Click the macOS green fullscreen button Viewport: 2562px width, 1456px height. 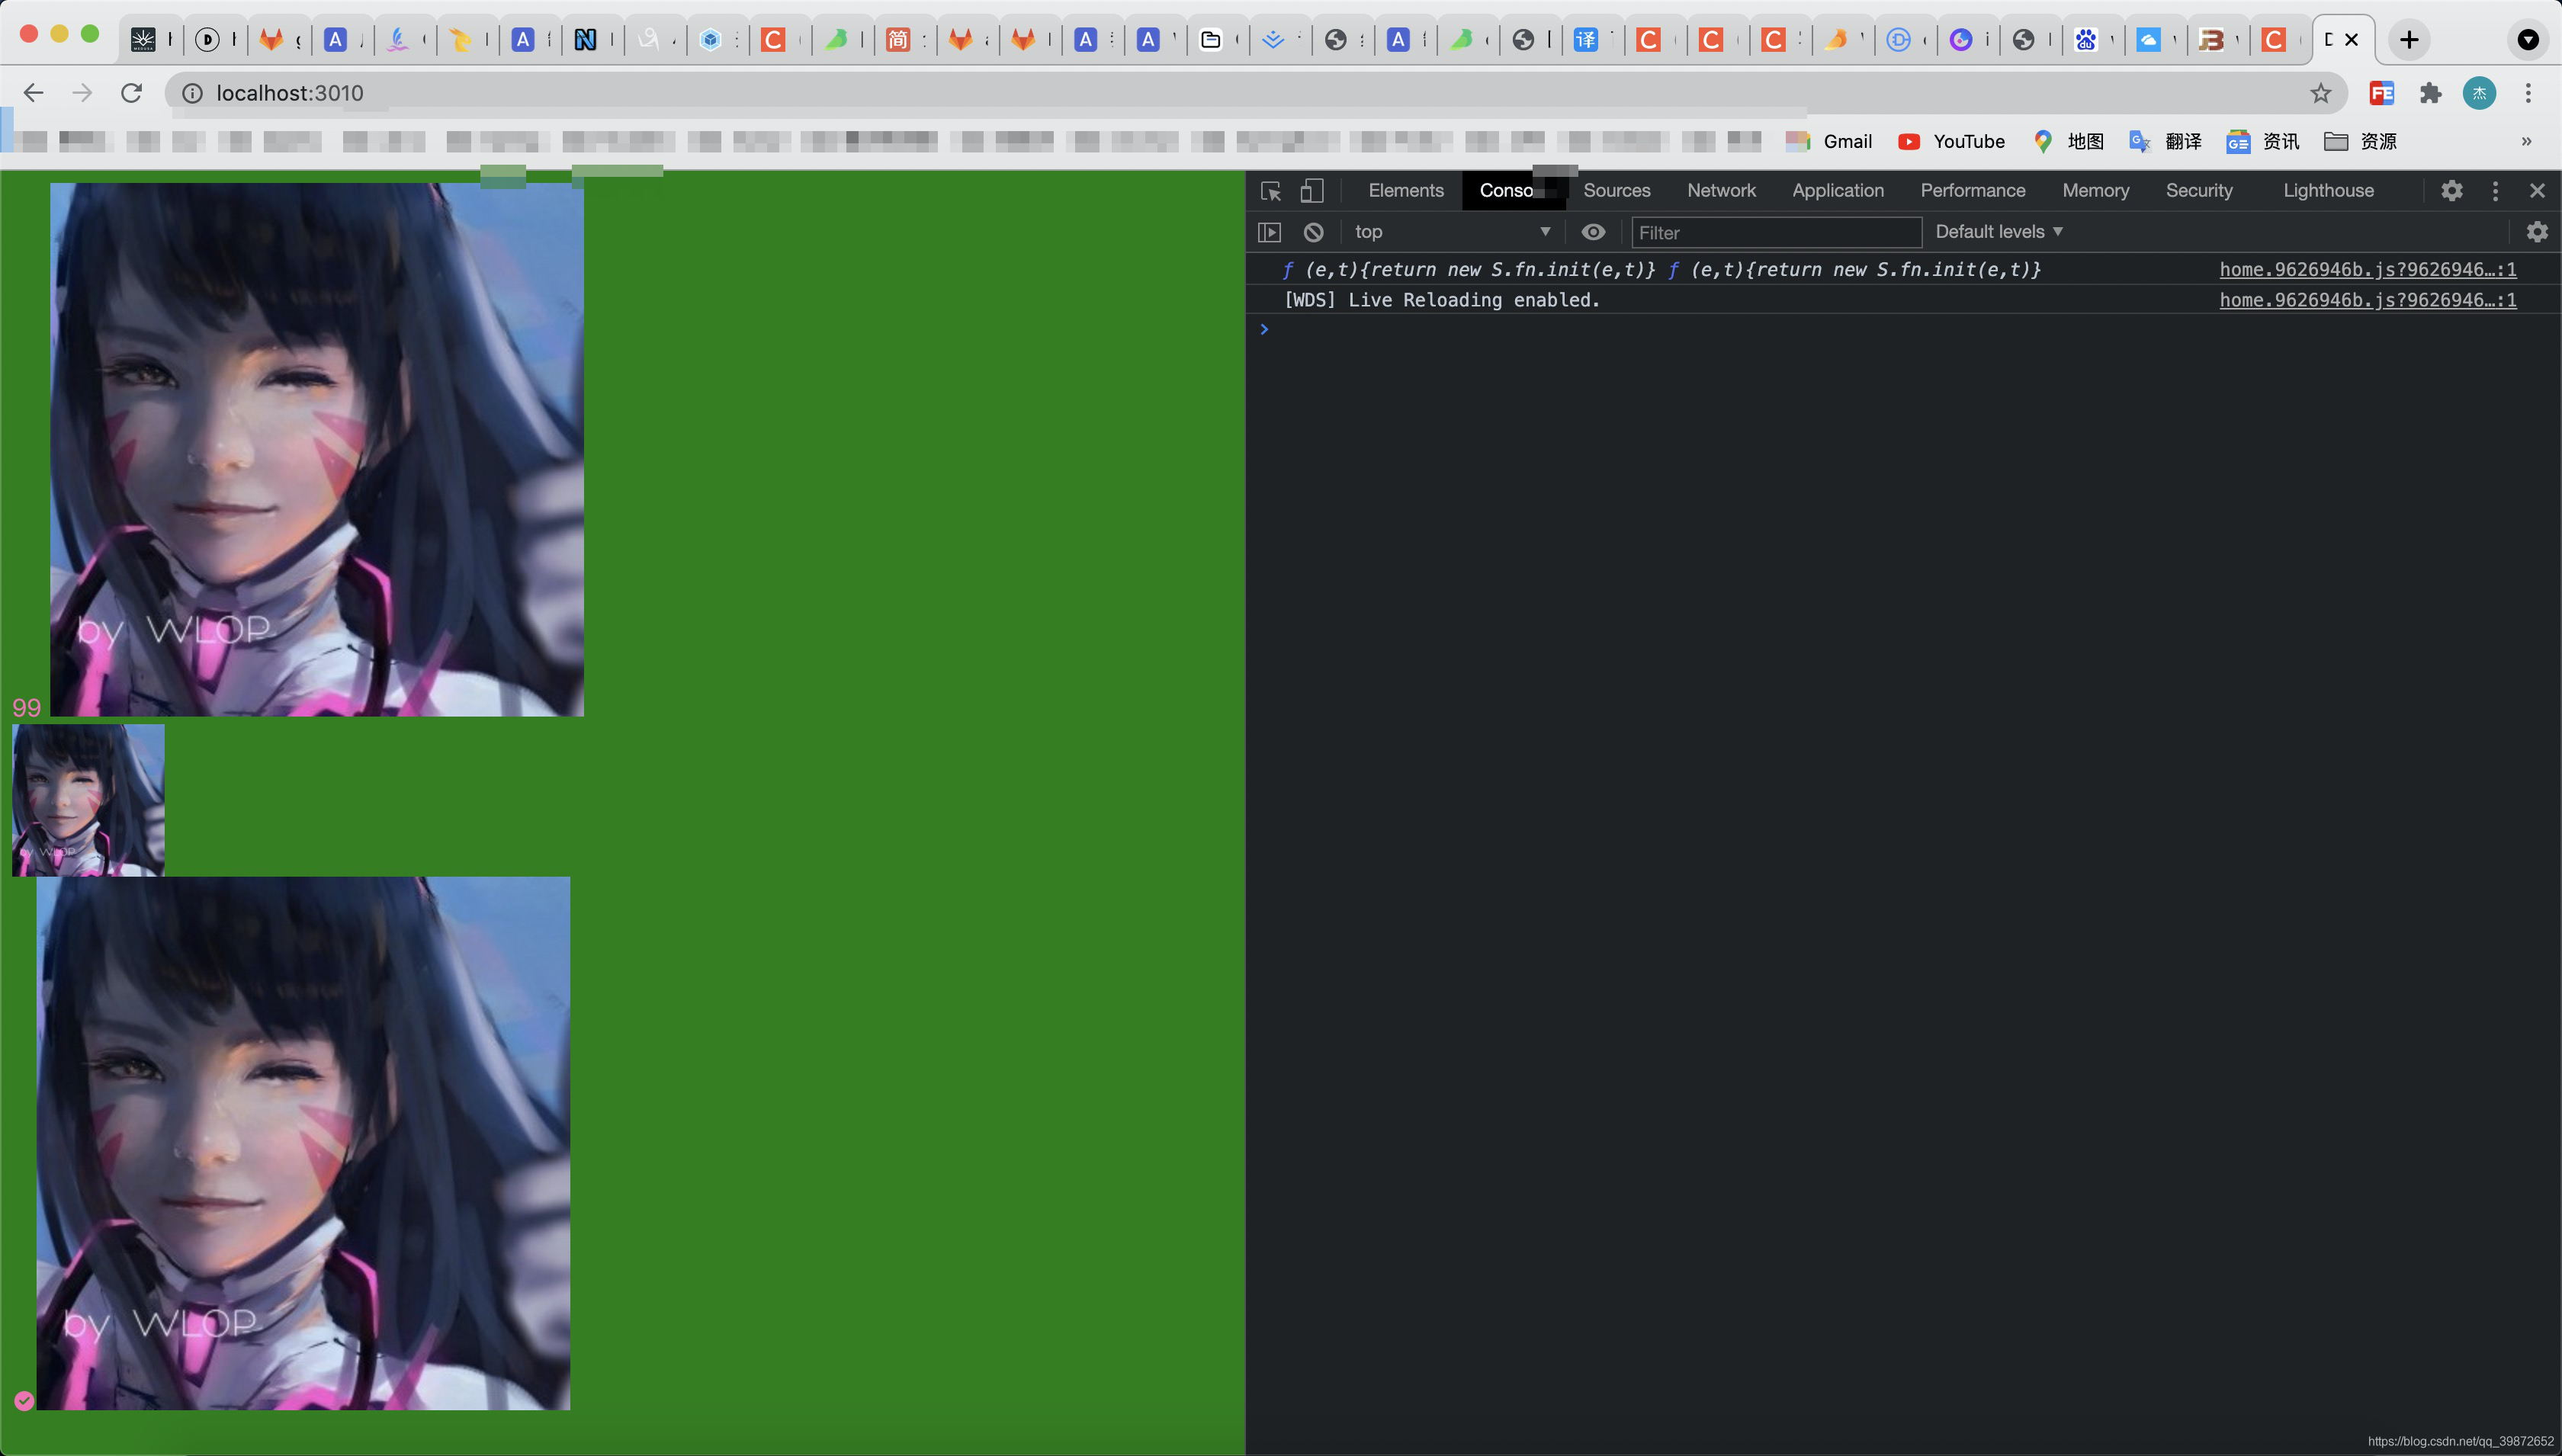[x=90, y=34]
